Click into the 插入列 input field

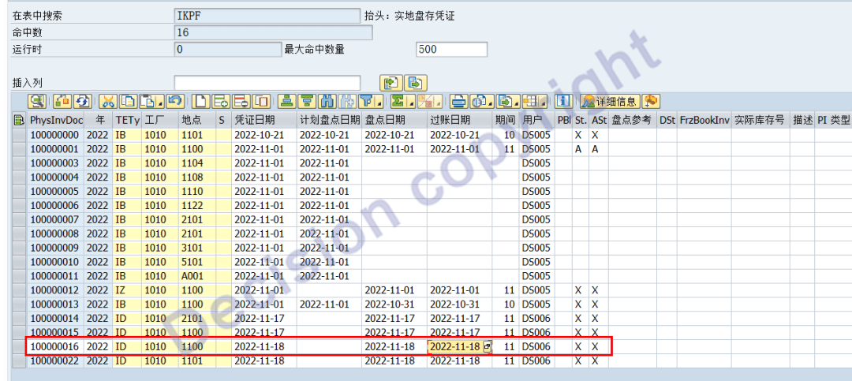click(x=267, y=83)
